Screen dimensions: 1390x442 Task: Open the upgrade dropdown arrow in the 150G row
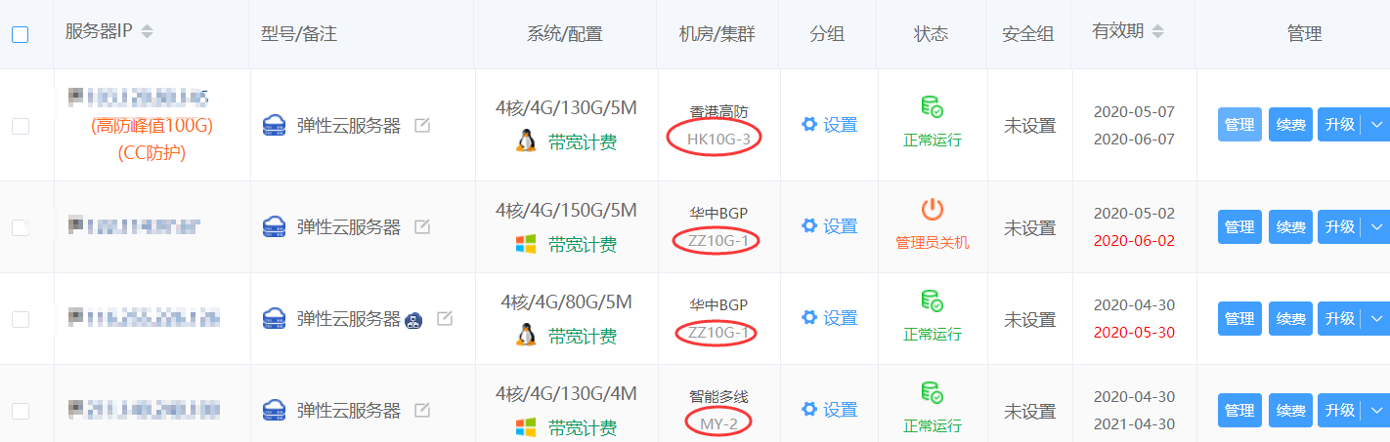point(1376,226)
